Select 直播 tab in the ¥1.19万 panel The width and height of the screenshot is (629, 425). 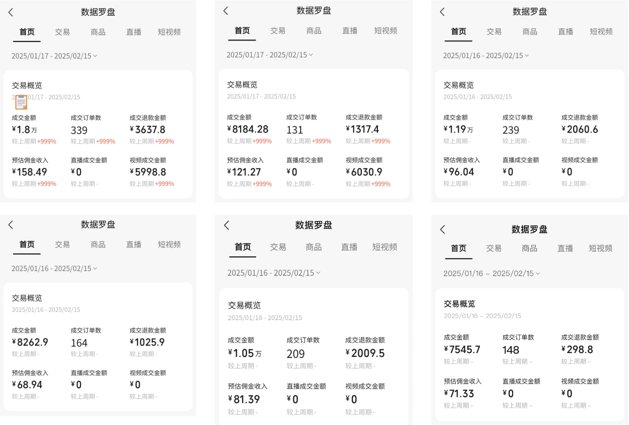pyautogui.click(x=565, y=32)
